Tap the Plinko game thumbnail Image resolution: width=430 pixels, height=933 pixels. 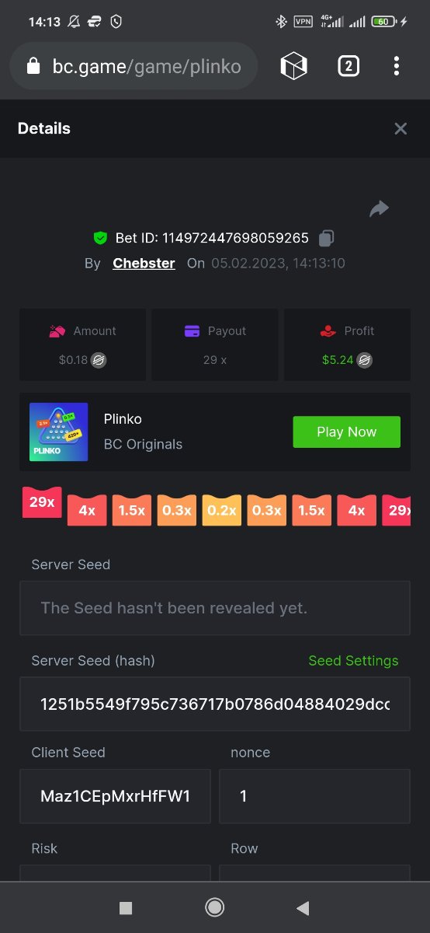(x=59, y=432)
